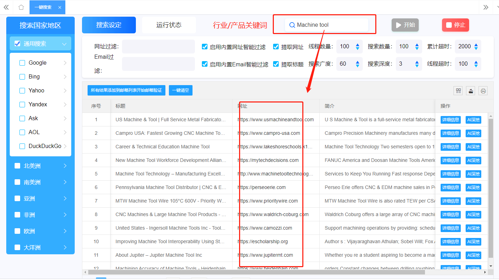Image resolution: width=499 pixels, height=280 pixels.
Task: Switch to the 运行状态 tab
Action: (169, 25)
